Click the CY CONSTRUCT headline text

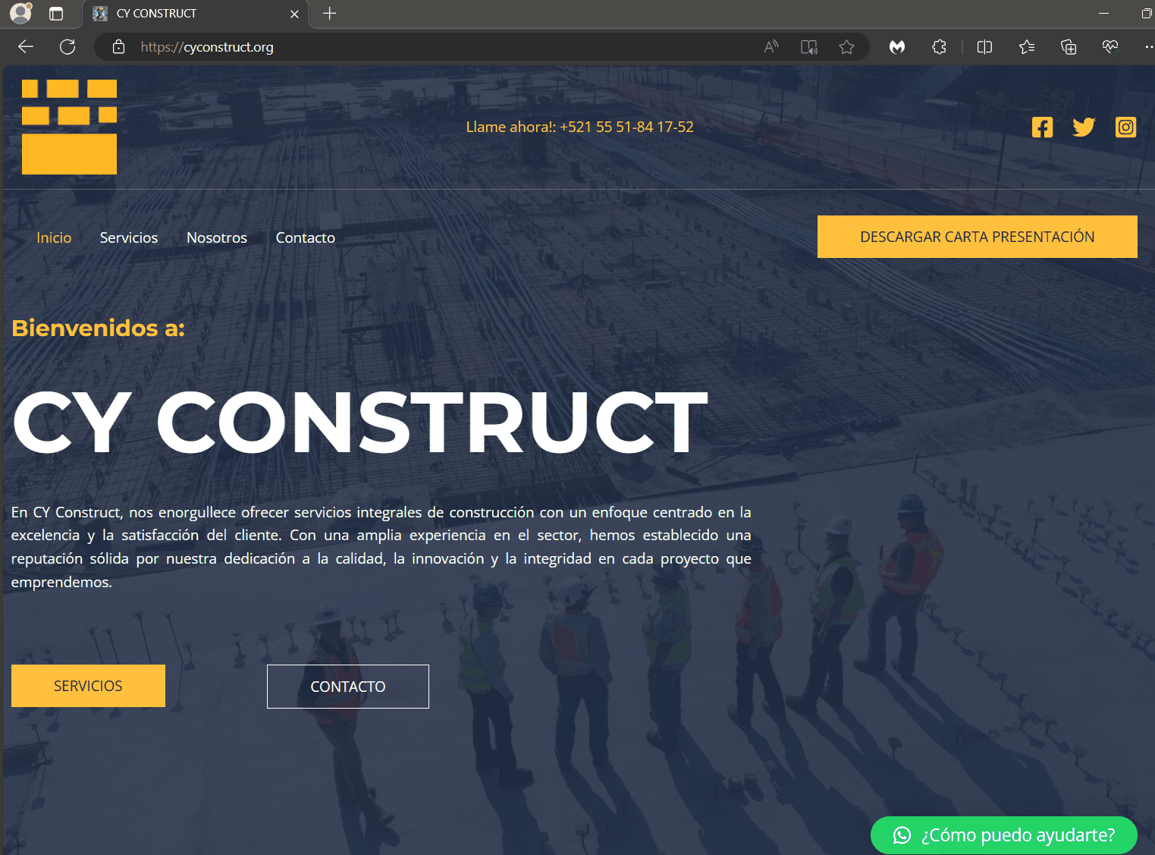click(360, 422)
